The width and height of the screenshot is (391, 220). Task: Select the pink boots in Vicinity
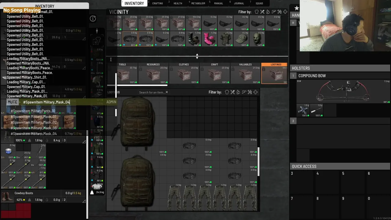click(209, 39)
